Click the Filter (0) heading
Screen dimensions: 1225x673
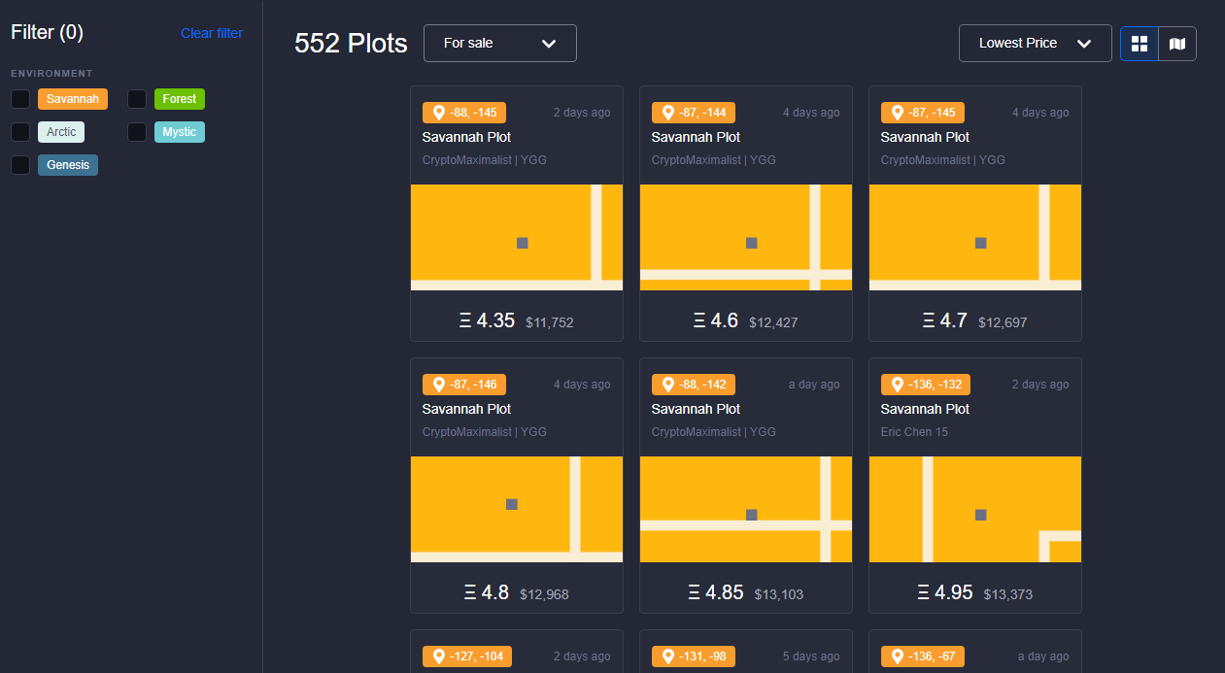coord(48,32)
